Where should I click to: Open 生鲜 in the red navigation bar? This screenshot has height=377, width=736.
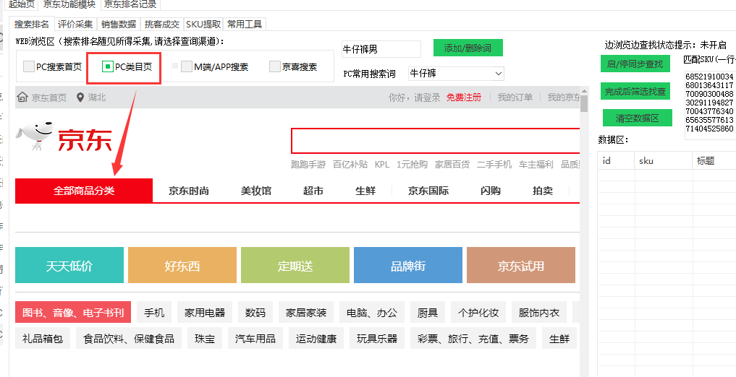pos(365,191)
